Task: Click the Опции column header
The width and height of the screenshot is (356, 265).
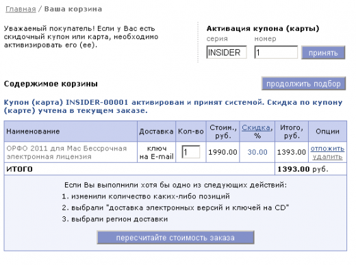Action: click(x=327, y=131)
